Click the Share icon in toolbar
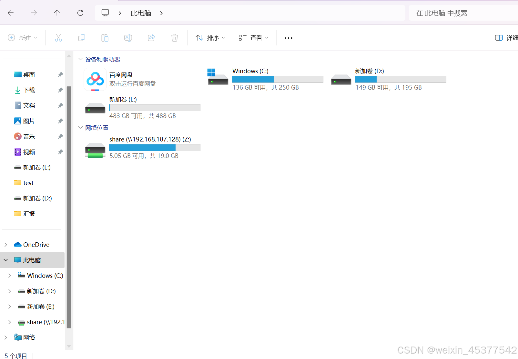The height and width of the screenshot is (359, 518). [151, 38]
